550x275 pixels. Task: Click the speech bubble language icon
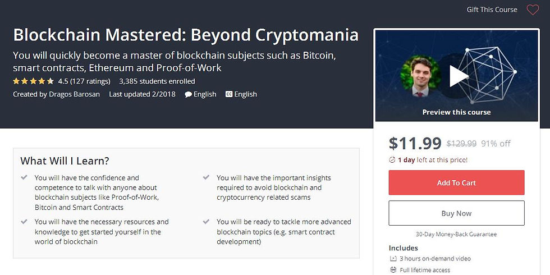coord(188,94)
